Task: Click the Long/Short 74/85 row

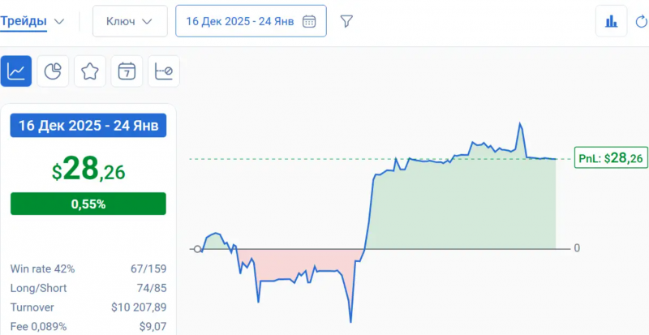Action: click(x=88, y=288)
